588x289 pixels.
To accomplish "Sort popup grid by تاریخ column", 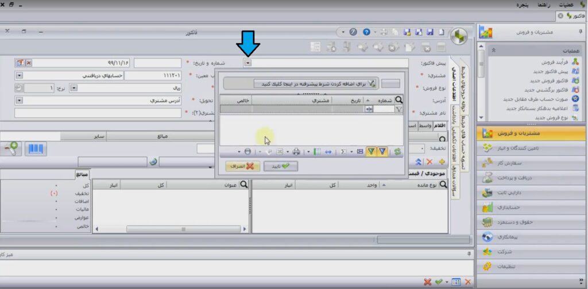I will 349,100.
